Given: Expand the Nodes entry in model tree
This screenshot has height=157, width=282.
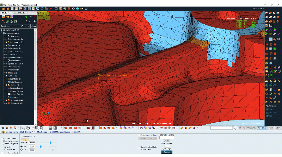Looking at the screenshot, I should coord(4,100).
